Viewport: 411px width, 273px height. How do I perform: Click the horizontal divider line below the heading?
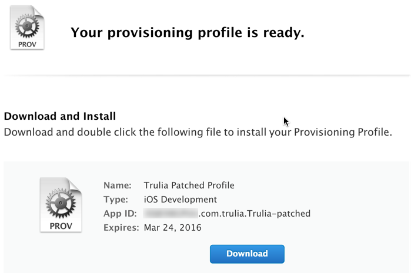(207, 75)
